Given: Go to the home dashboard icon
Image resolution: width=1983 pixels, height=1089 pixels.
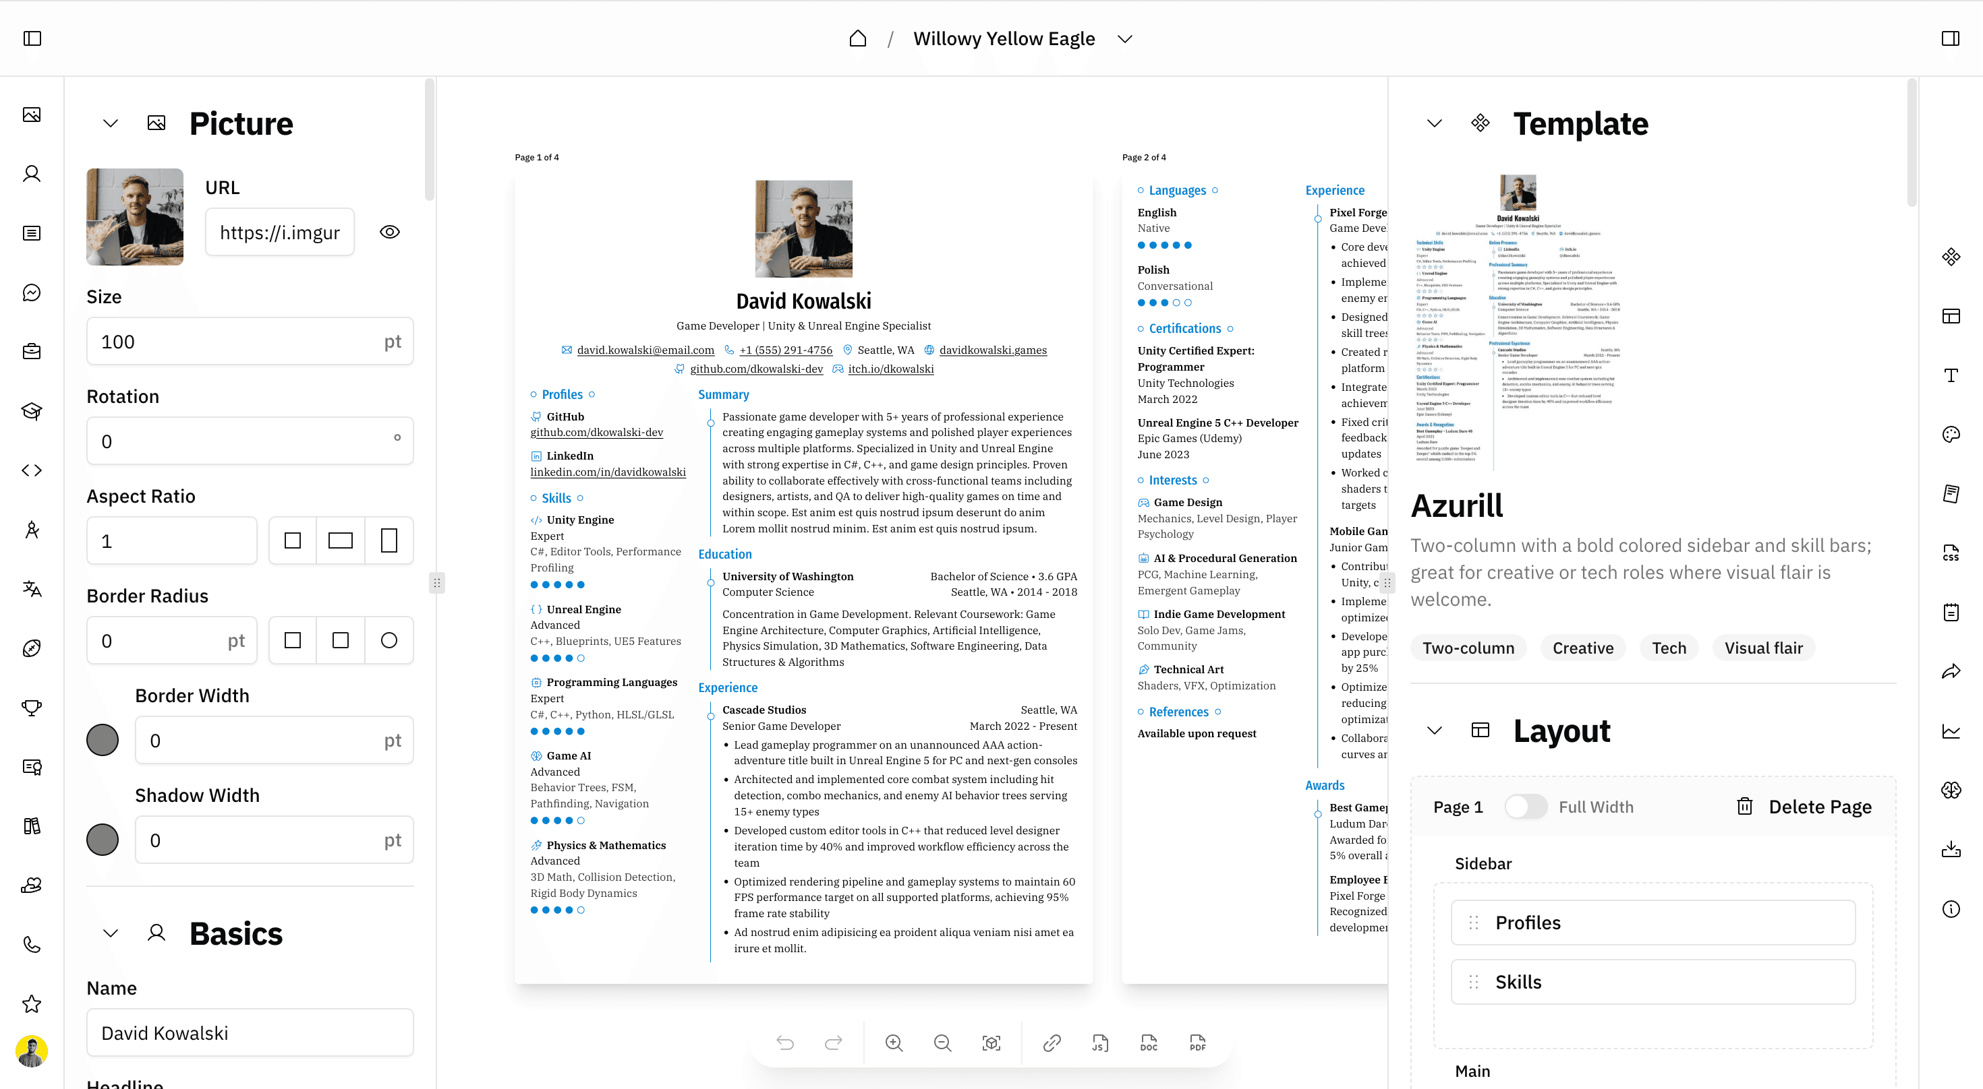Looking at the screenshot, I should (x=857, y=38).
